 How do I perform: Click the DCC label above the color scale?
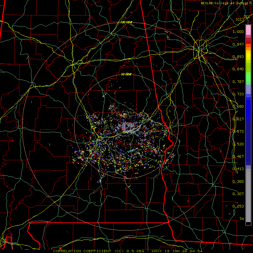247,17
